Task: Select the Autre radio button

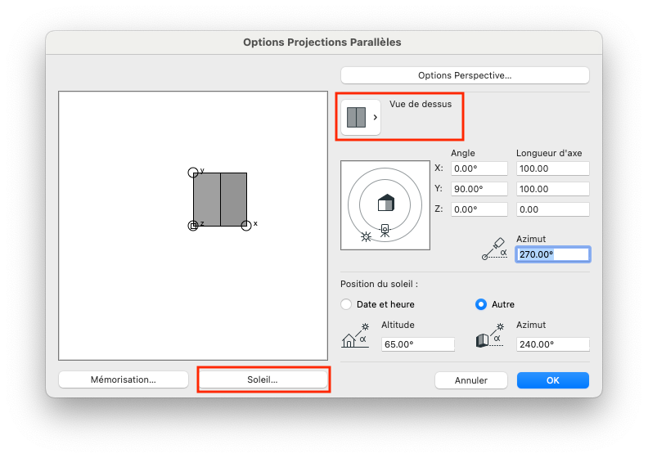Action: coord(481,304)
